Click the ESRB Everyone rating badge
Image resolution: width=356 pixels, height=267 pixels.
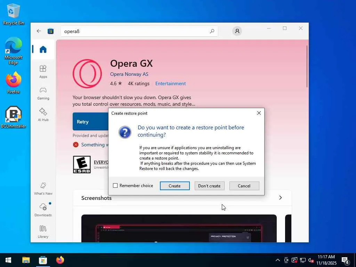(82, 164)
